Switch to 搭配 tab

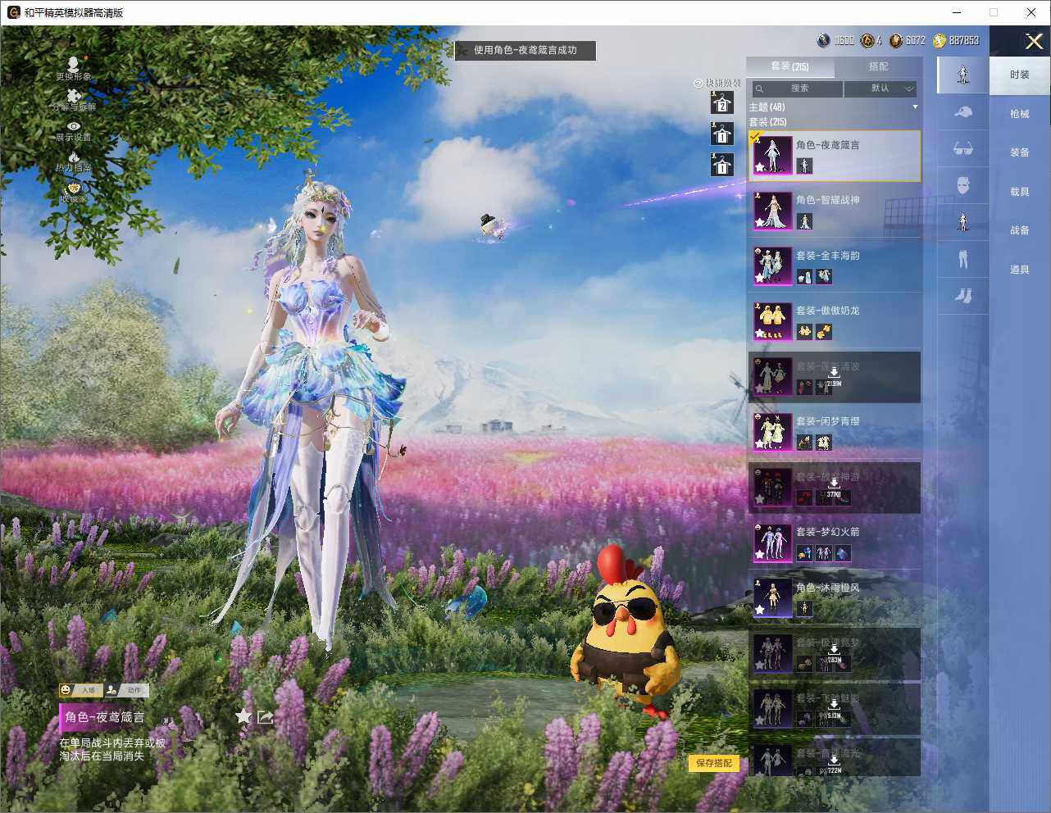pyautogui.click(x=878, y=66)
